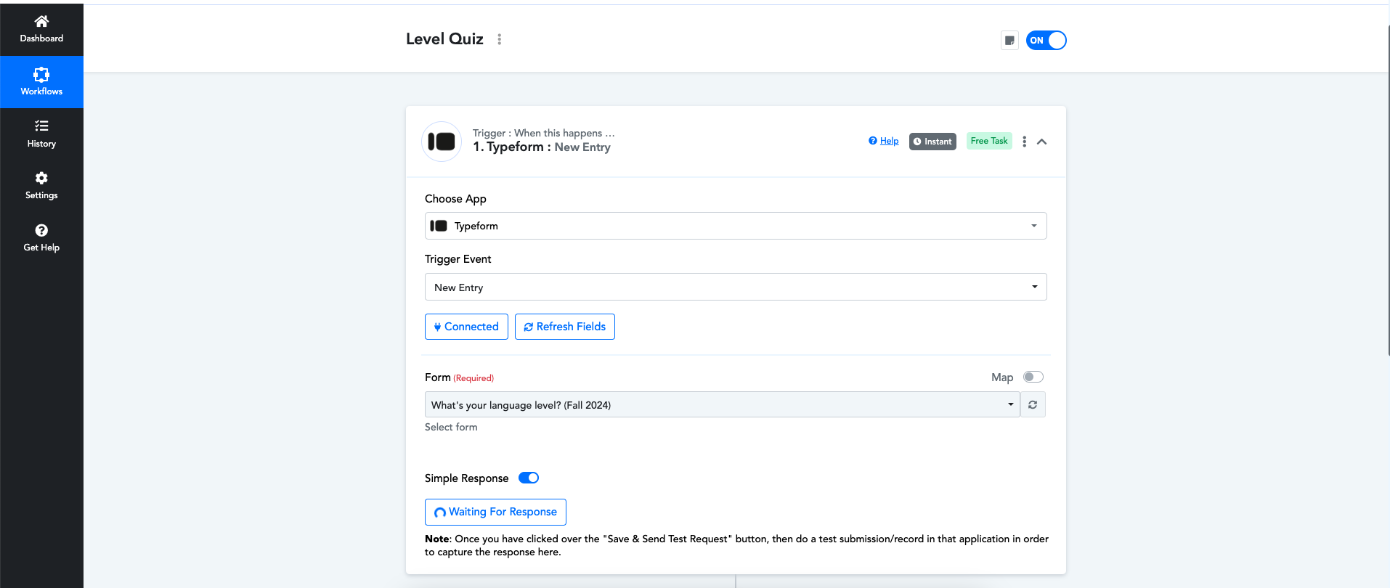Open Get Help in the sidebar

[41, 238]
